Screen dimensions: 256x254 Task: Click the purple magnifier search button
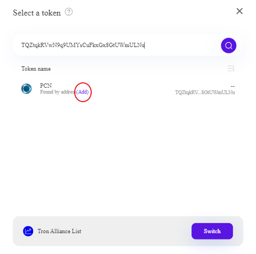(x=228, y=45)
